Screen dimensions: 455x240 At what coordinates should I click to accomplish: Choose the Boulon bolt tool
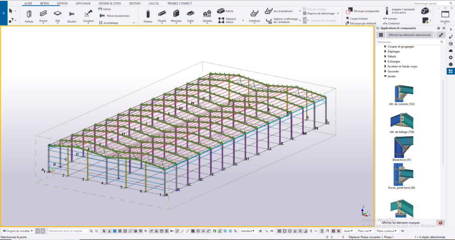(x=72, y=16)
